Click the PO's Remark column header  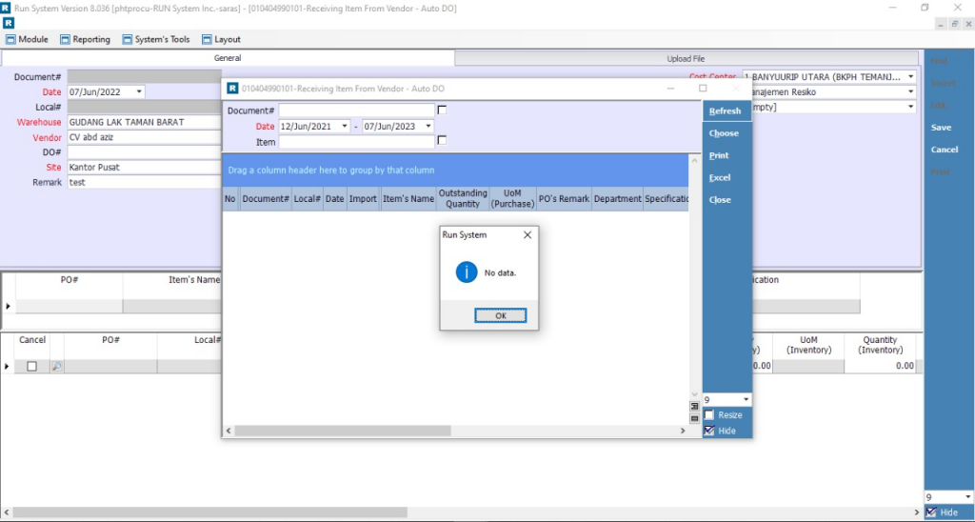click(x=564, y=199)
